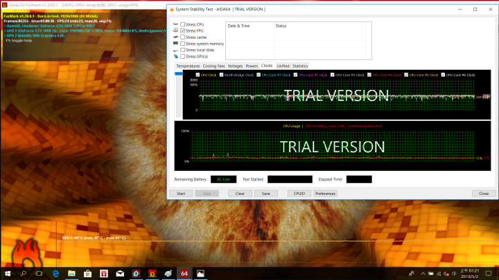Screen dimensions: 499x280
Task: Open Microsoft Store from taskbar
Action: click(x=87, y=273)
